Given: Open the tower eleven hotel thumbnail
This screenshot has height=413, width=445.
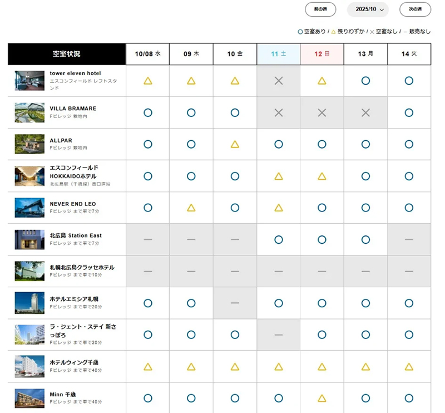Looking at the screenshot, I should pyautogui.click(x=29, y=81).
